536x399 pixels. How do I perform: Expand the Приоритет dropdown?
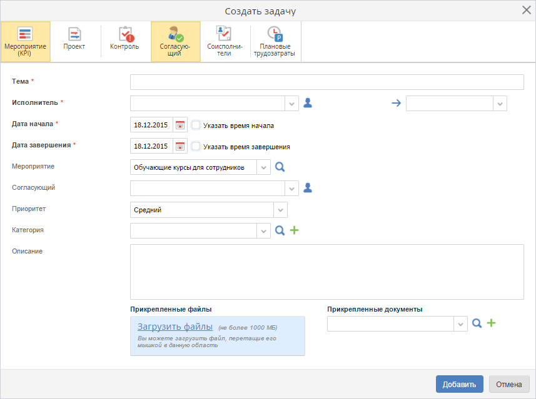pos(280,210)
